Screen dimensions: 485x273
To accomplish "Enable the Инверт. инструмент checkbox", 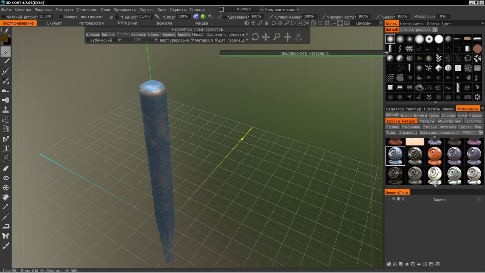I will click(x=61, y=17).
